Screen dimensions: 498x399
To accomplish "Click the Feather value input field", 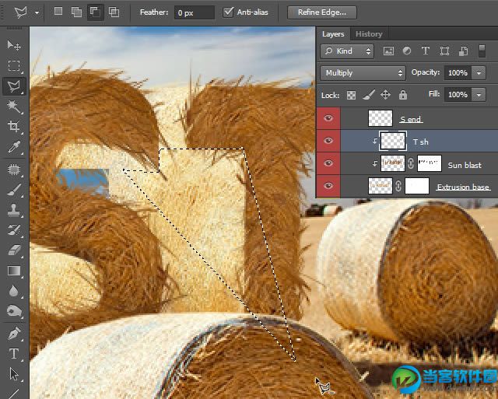I will 194,12.
